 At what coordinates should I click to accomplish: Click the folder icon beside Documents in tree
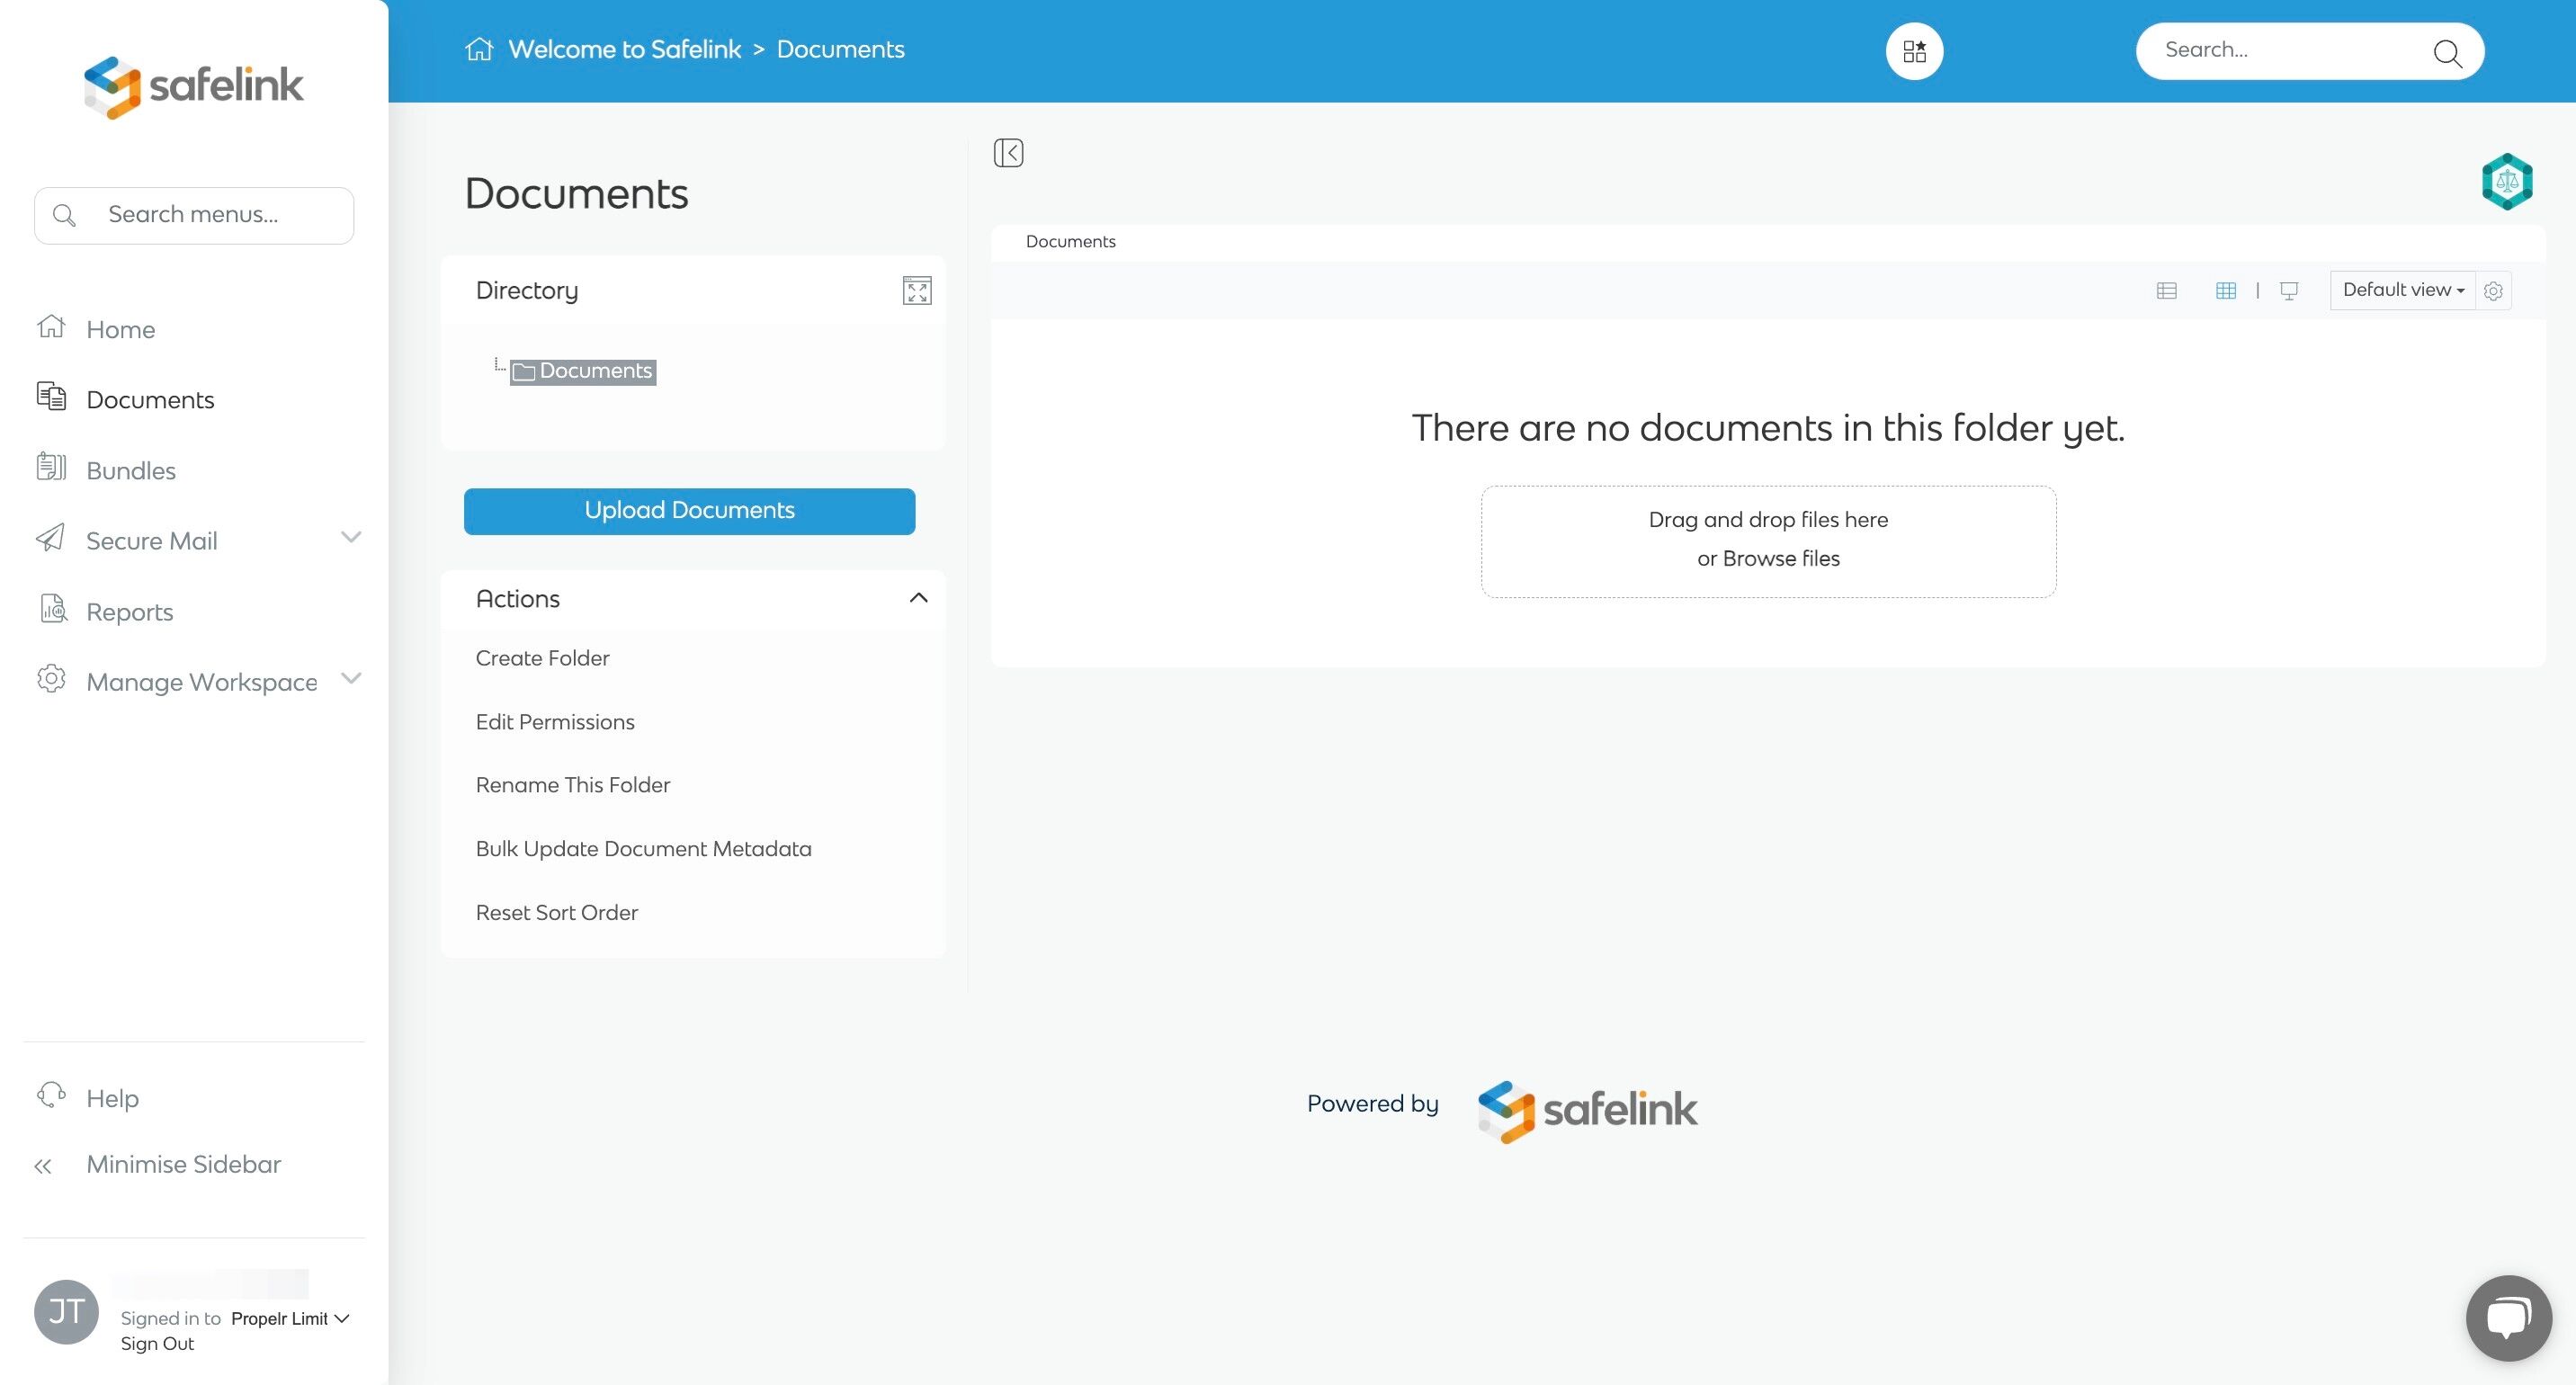(524, 372)
